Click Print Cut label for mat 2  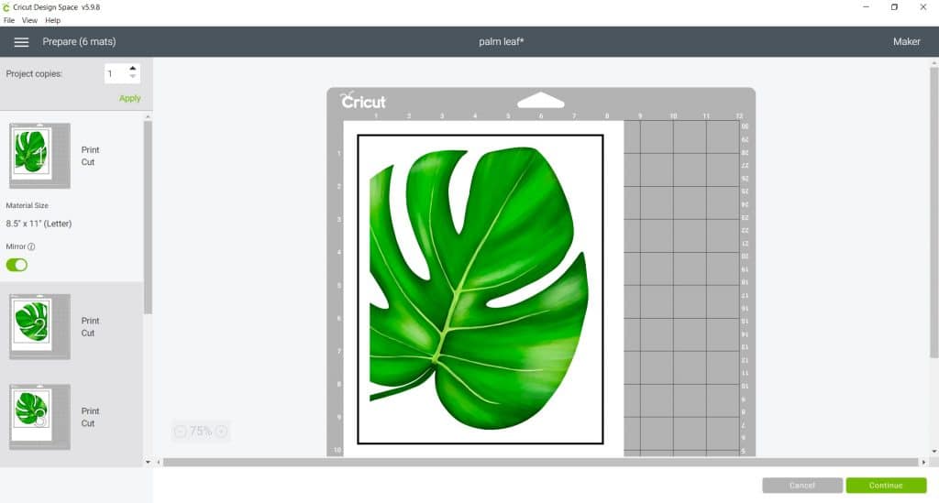pyautogui.click(x=90, y=326)
